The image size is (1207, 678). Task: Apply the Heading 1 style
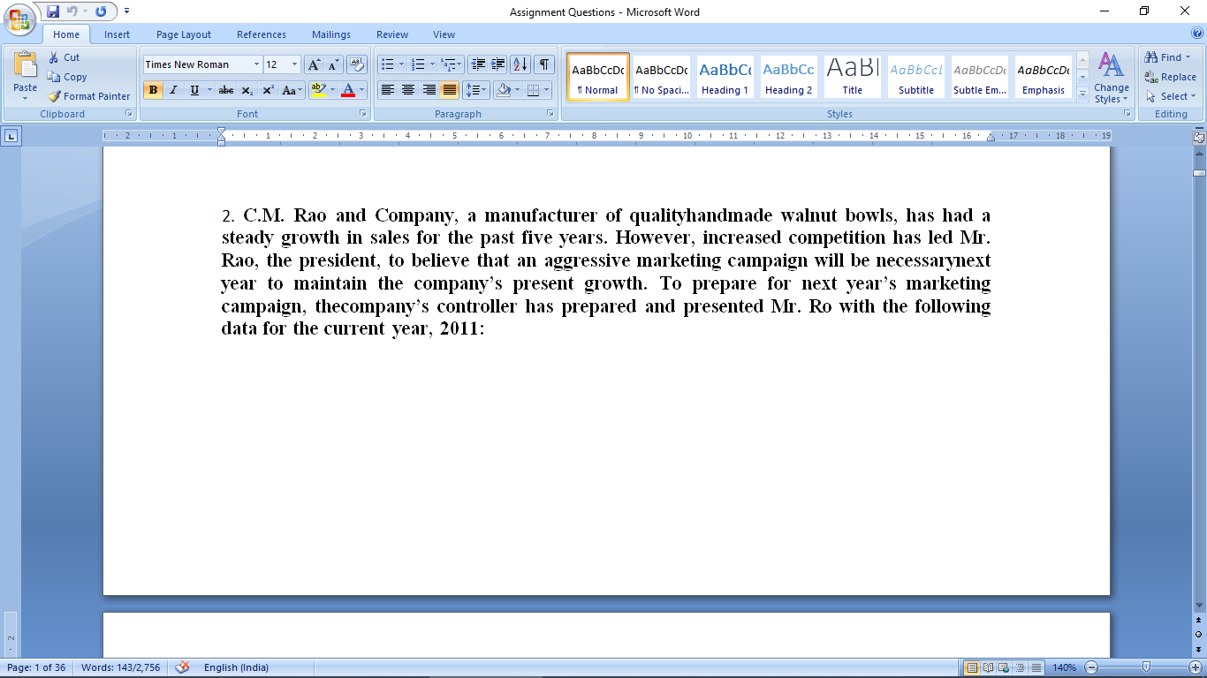[725, 75]
